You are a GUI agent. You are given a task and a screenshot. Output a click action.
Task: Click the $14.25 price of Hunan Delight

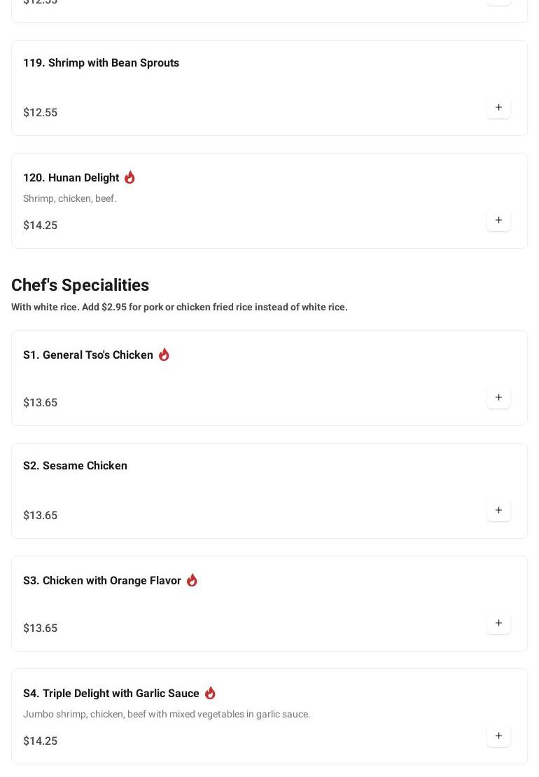click(40, 226)
